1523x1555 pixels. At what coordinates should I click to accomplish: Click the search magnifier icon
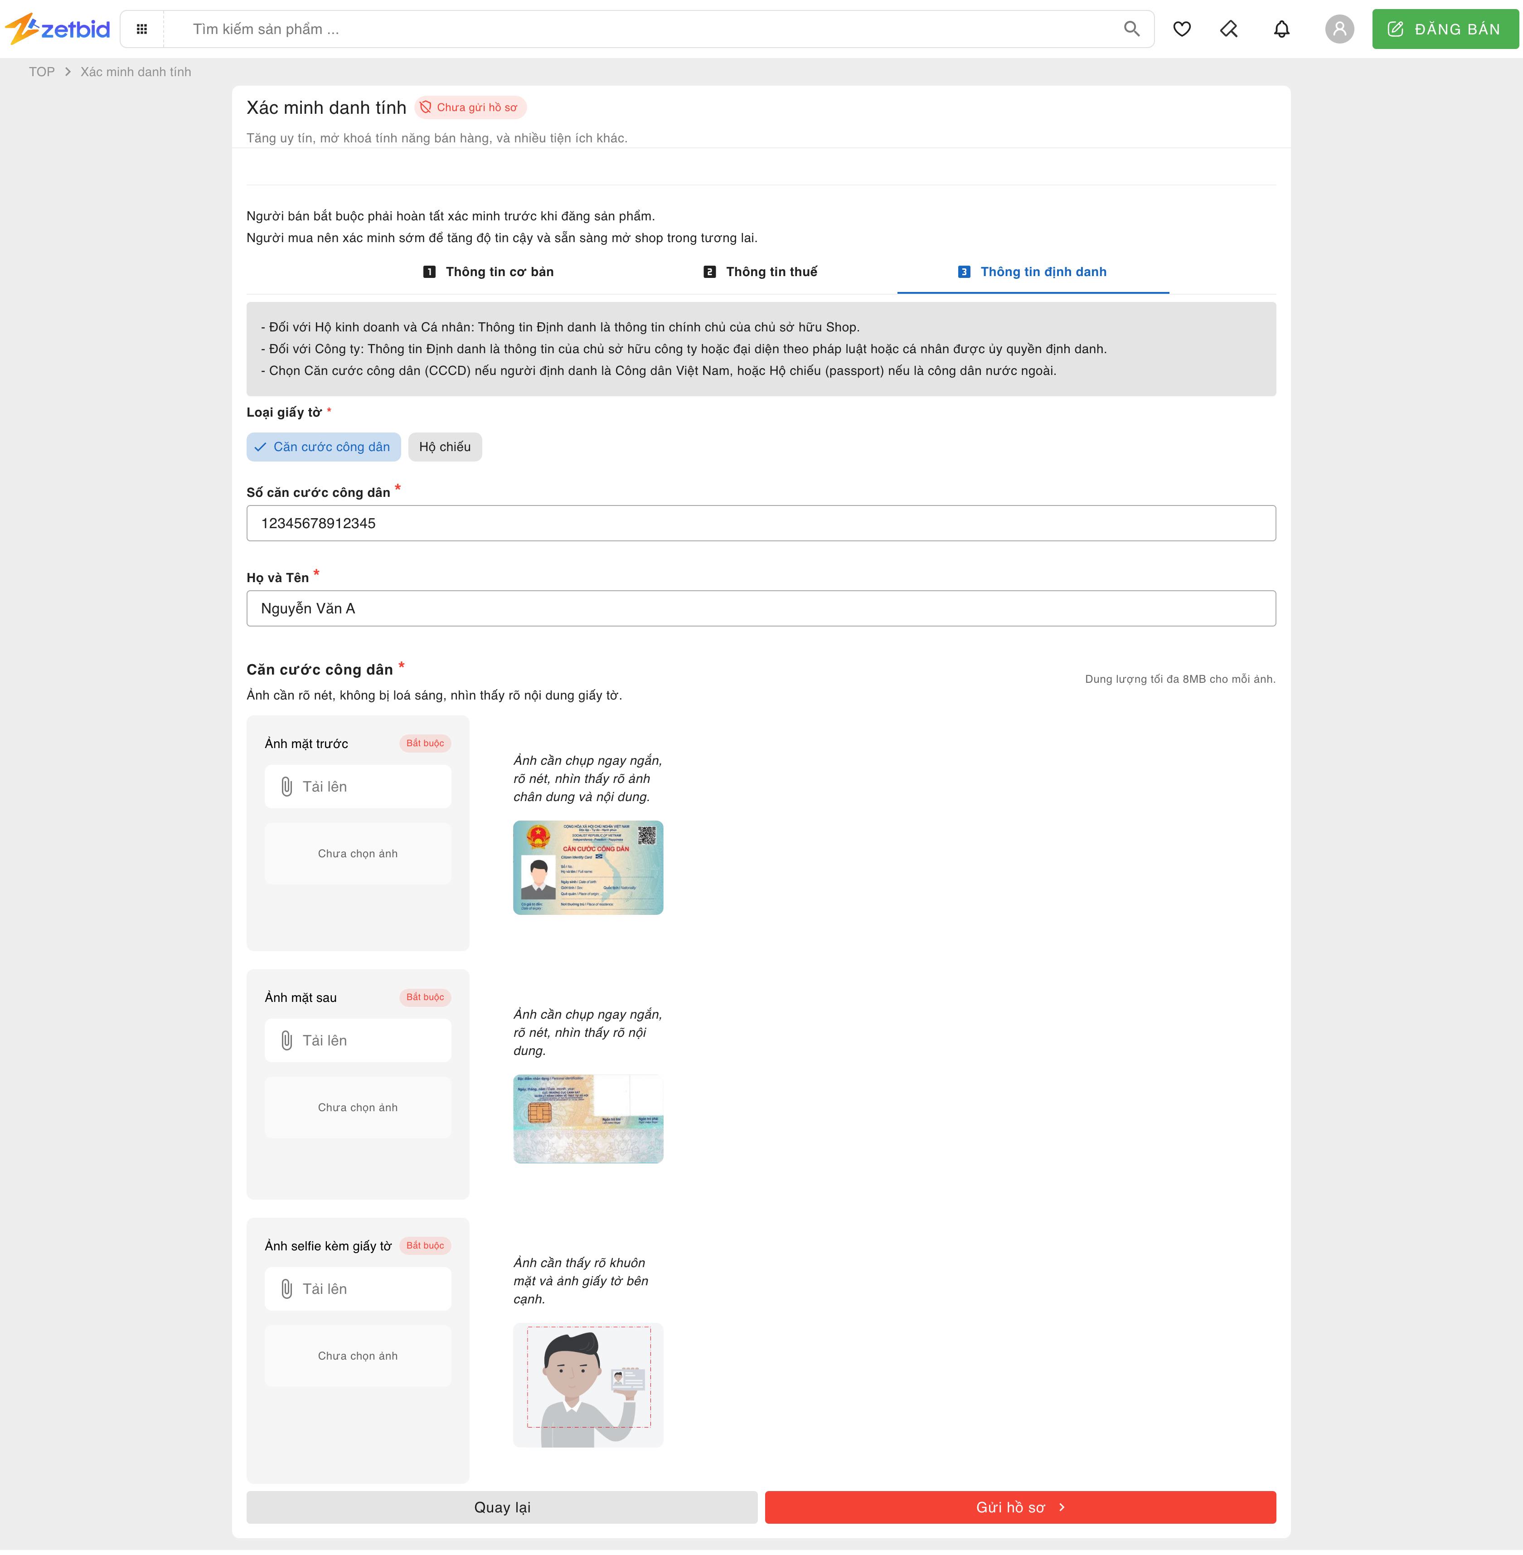[x=1131, y=29]
